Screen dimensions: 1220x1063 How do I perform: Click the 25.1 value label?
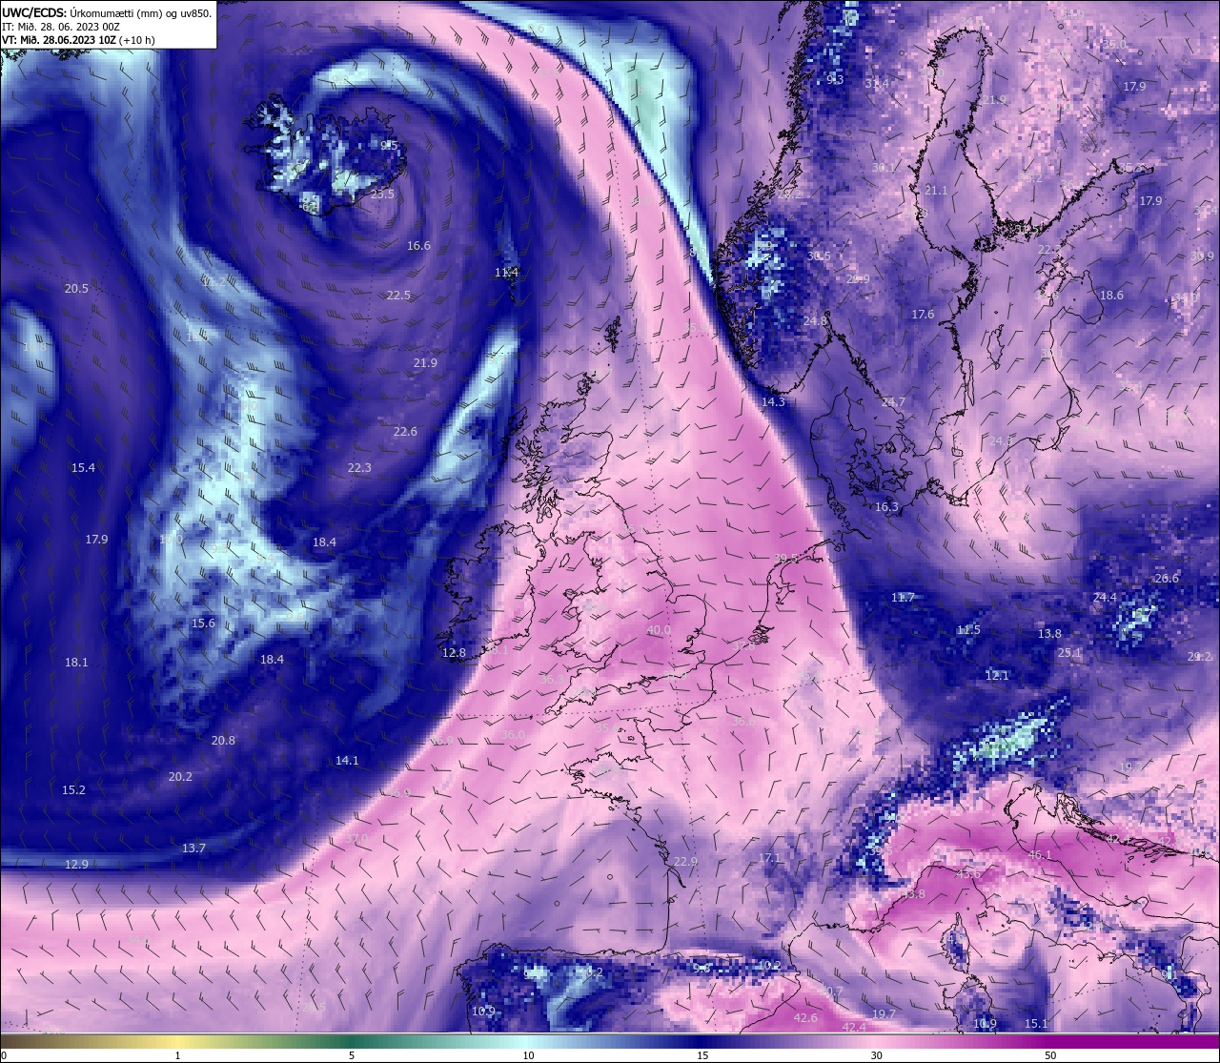coord(1069,653)
